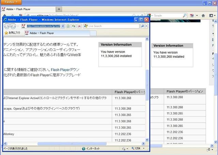This screenshot has height=155, width=218.
Task: Open the Firefox home page icon
Action: click(x=203, y=16)
